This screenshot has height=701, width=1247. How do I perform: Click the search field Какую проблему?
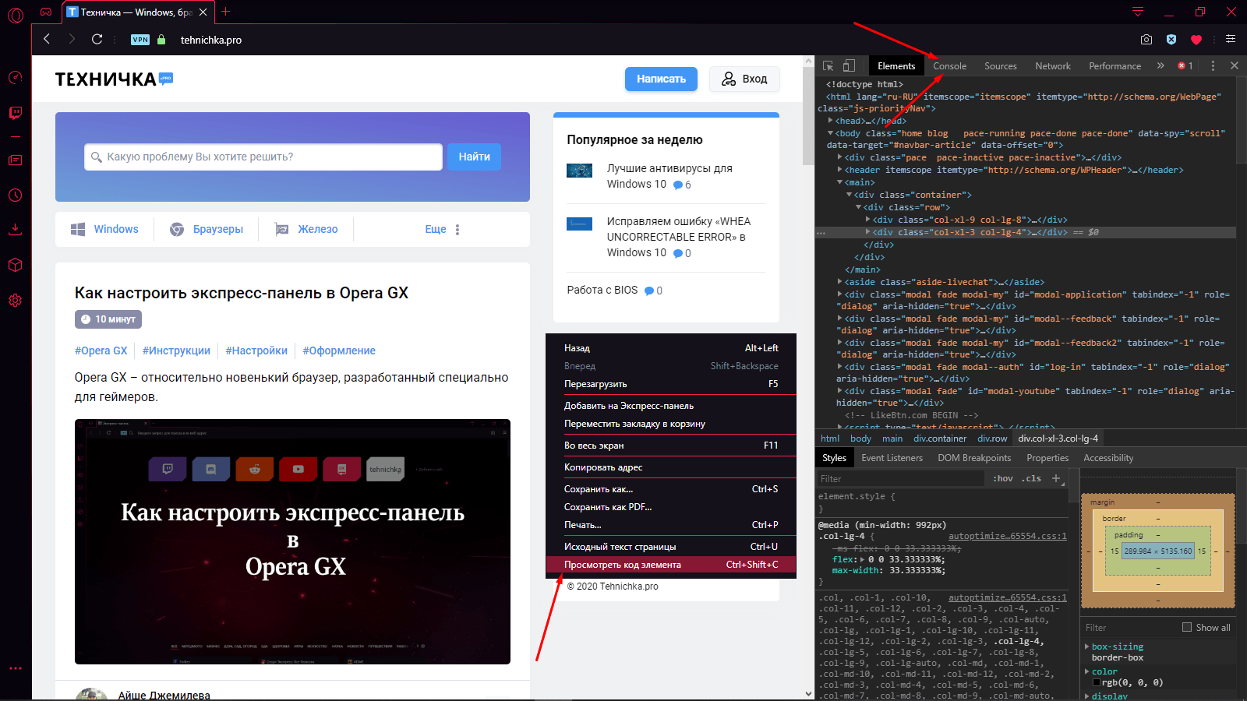(x=263, y=157)
